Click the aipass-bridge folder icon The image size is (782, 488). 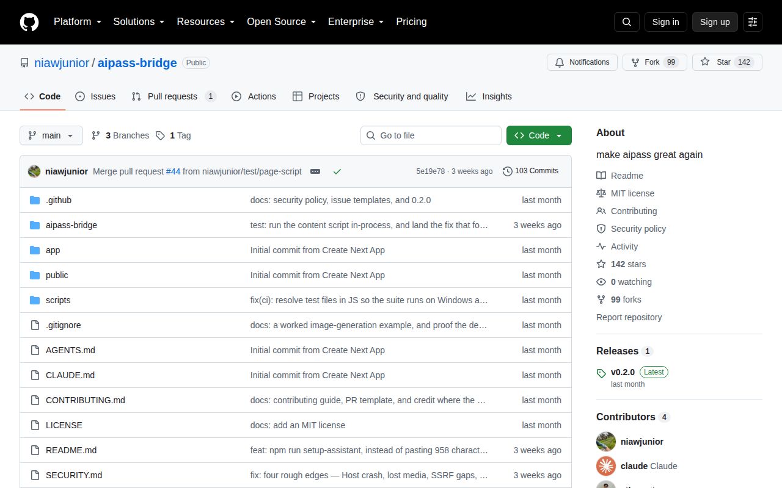pos(35,225)
